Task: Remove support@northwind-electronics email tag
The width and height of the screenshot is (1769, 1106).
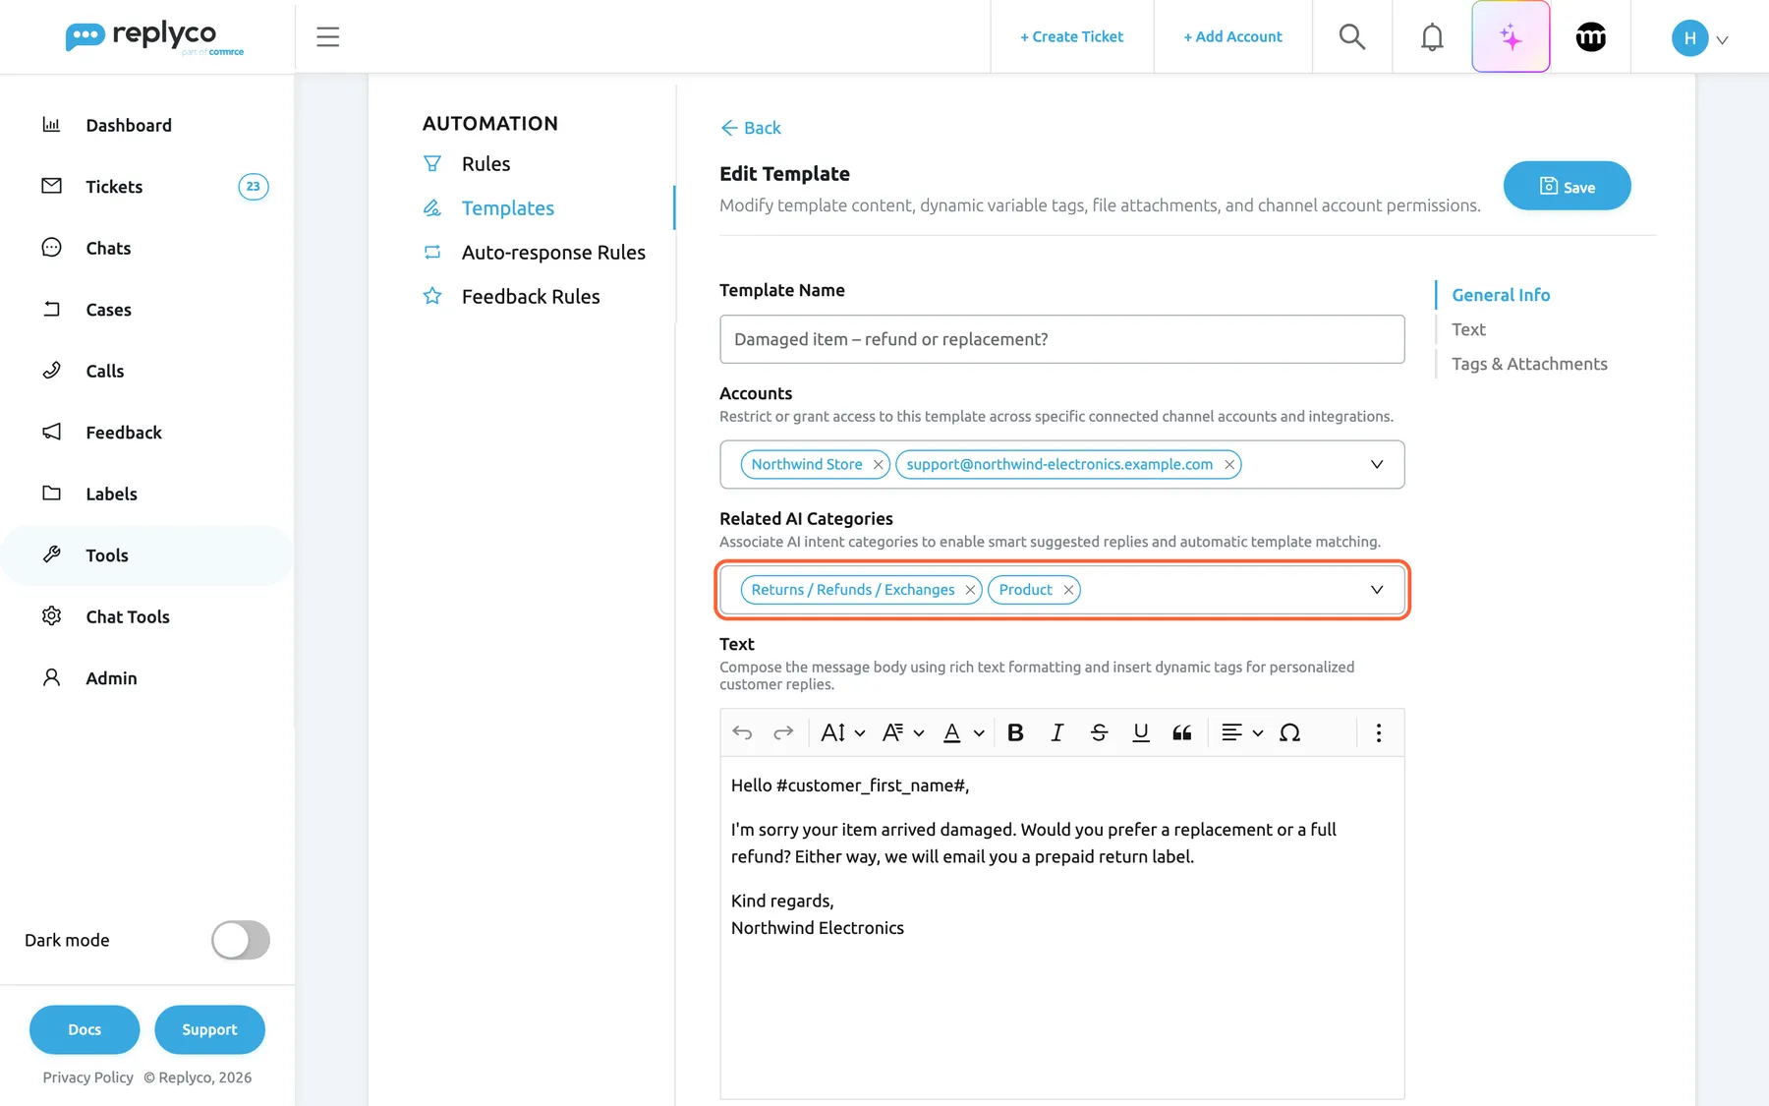Action: 1228,464
